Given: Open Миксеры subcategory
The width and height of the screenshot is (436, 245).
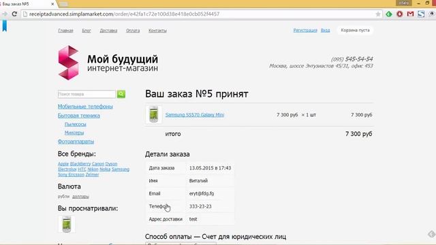Looking at the screenshot, I should tap(74, 133).
